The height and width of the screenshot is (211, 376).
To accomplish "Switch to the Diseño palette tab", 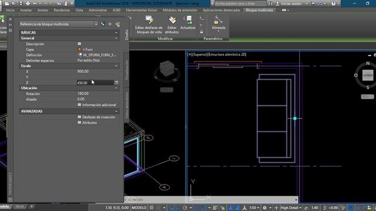I will click(x=127, y=35).
